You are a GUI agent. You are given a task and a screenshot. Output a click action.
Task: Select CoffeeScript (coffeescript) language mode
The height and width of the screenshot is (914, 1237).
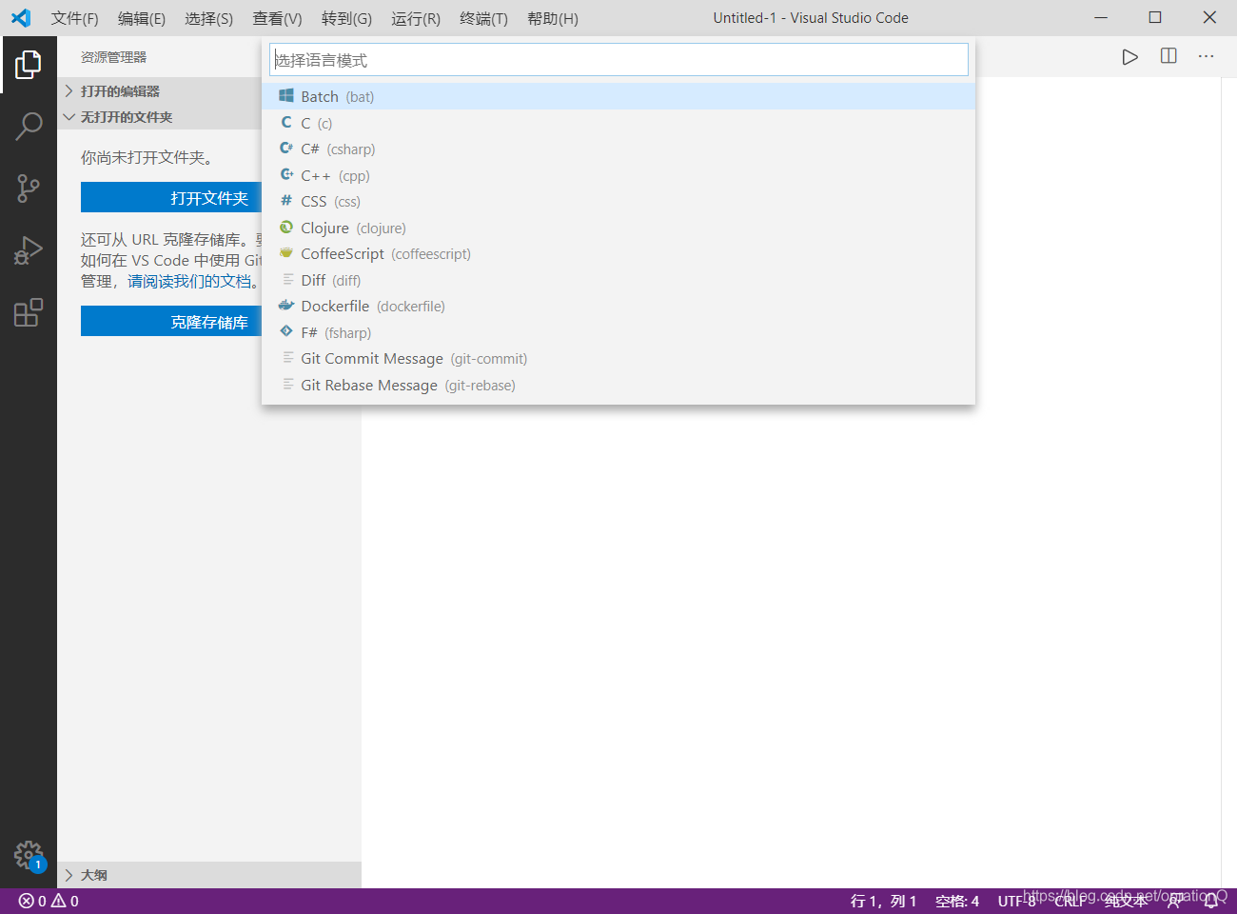tap(618, 253)
